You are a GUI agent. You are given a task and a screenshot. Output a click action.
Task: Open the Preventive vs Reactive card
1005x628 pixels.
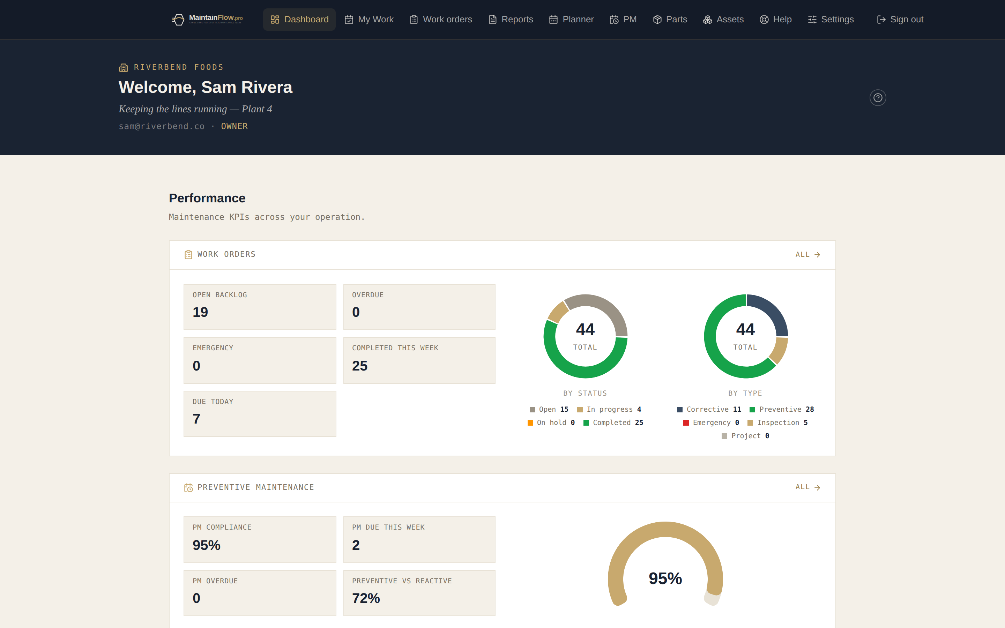[x=419, y=593]
